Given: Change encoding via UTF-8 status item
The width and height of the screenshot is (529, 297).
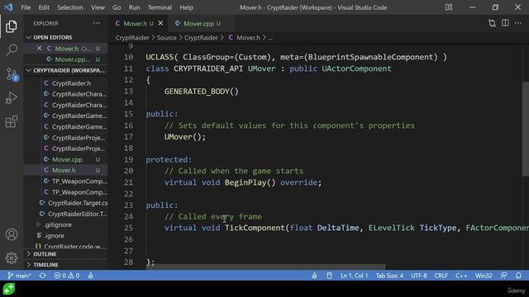Looking at the screenshot, I should coord(419,276).
